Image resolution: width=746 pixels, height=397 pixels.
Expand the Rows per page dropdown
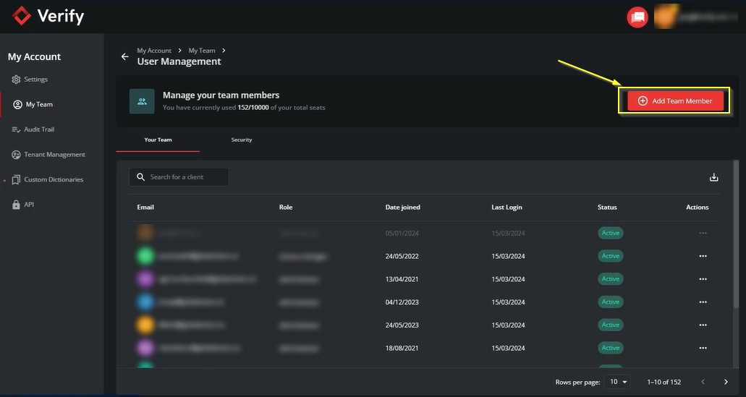pos(619,382)
